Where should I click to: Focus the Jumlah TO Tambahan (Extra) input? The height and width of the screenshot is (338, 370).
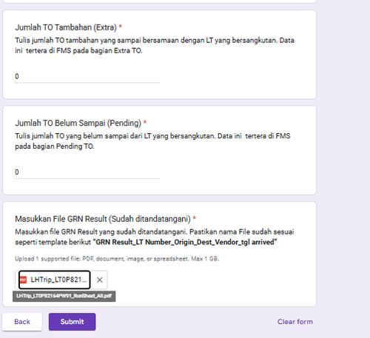coord(87,76)
